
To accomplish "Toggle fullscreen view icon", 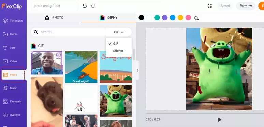I will tap(210, 6).
